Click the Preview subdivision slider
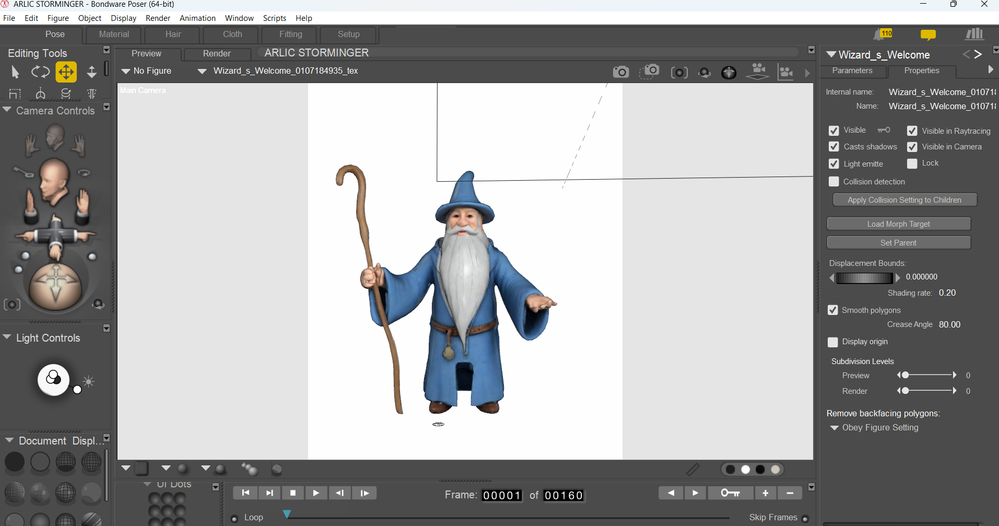 927,375
